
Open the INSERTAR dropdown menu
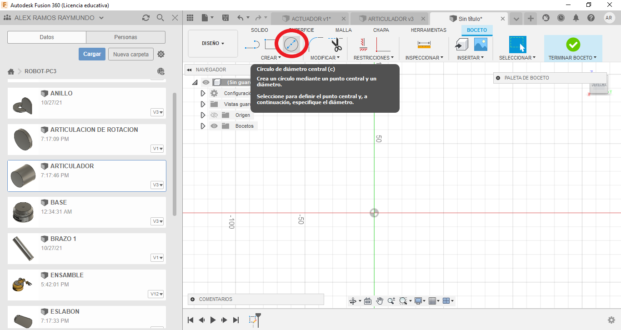(x=471, y=58)
